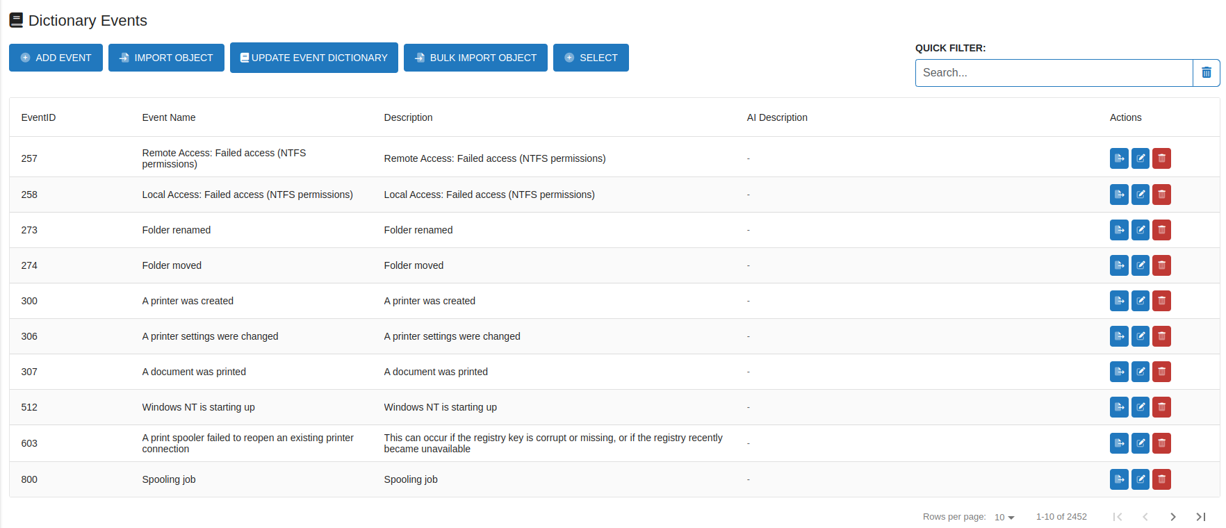Click Update Event Dictionary
The height and width of the screenshot is (528, 1226).
coord(313,58)
